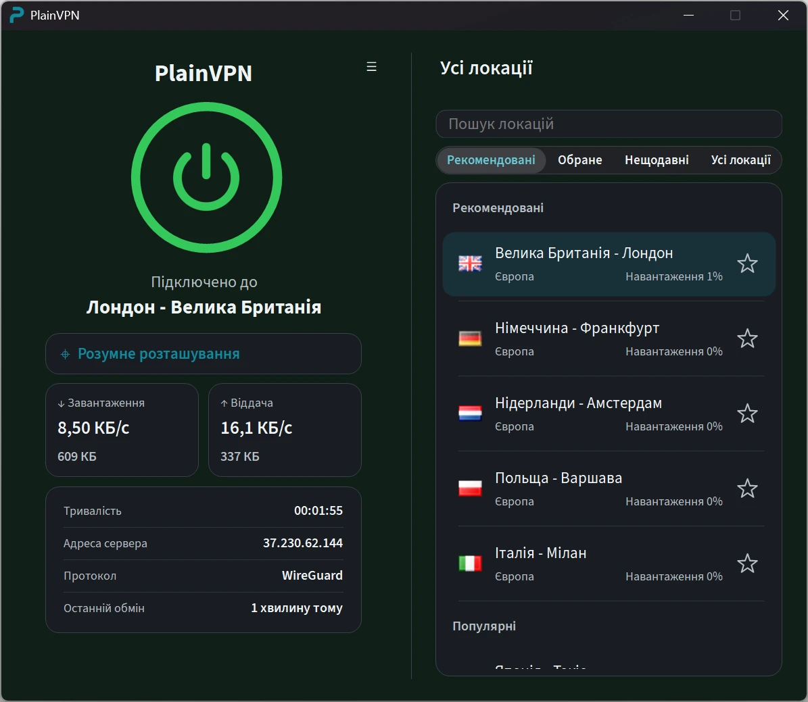808x702 pixels.
Task: Click the Протокол row label
Action: point(90,576)
